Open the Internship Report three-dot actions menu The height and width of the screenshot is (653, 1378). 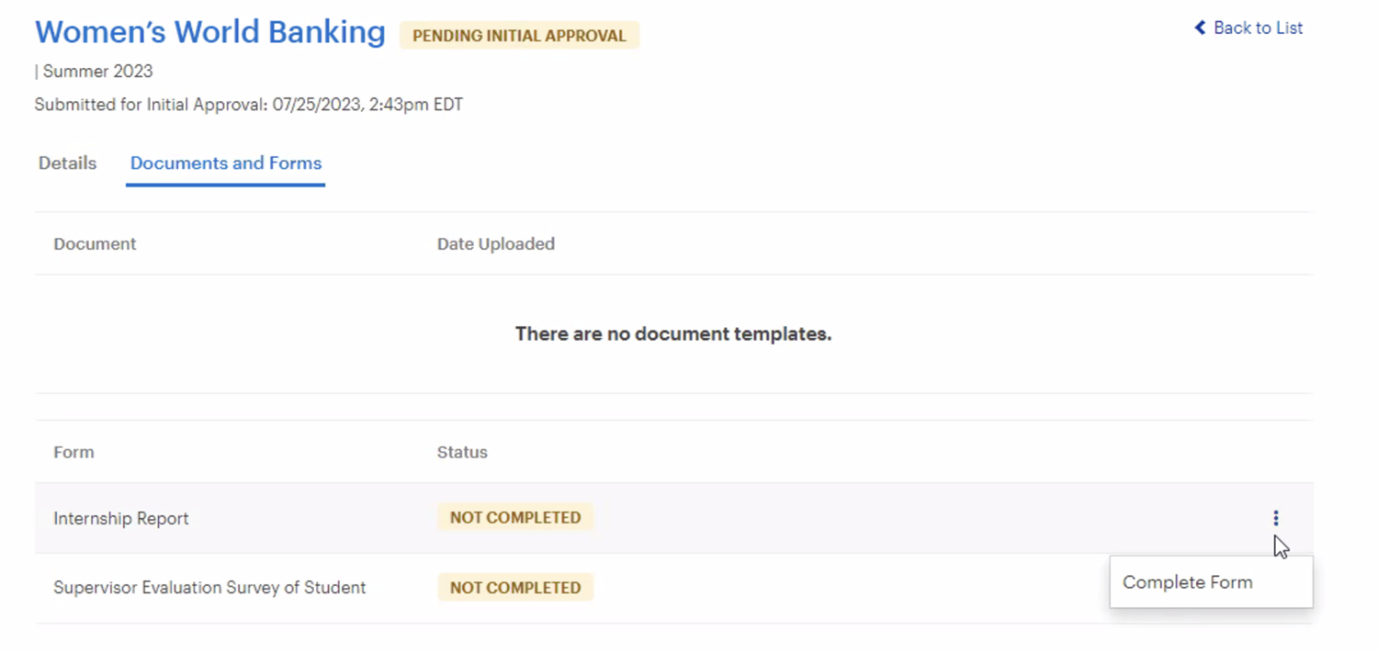click(1275, 518)
